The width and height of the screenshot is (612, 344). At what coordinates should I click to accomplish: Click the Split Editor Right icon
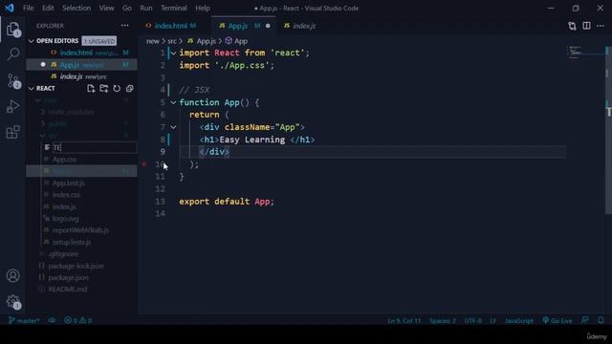coord(586,26)
